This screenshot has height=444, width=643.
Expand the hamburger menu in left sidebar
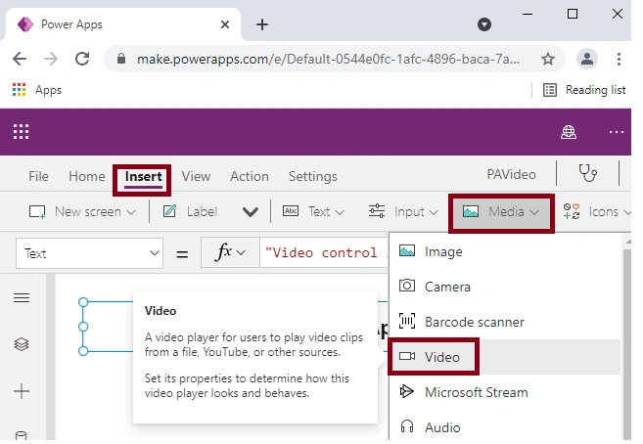[x=22, y=297]
